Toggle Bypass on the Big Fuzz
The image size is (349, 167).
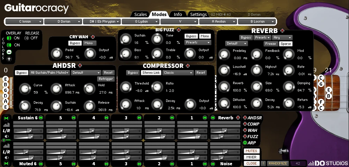point(191,36)
